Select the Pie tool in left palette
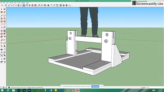The width and height of the screenshot is (164, 92). pyautogui.click(x=5, y=27)
